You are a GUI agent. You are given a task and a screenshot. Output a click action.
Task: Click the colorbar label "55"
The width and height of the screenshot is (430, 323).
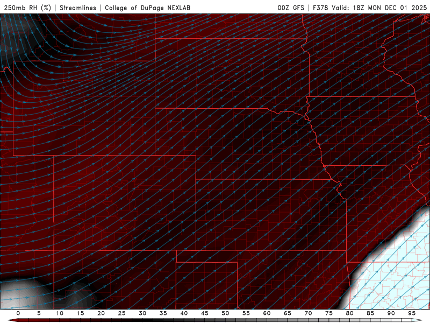click(246, 313)
